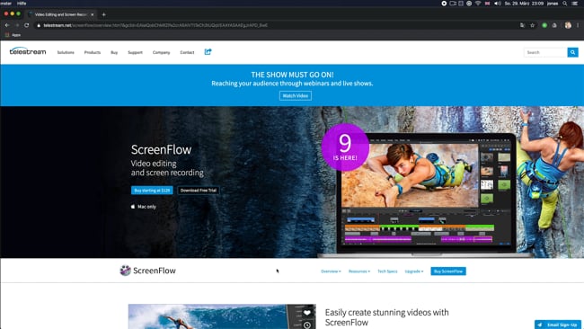Open Spotlight search in the menu bar

pos(565,4)
